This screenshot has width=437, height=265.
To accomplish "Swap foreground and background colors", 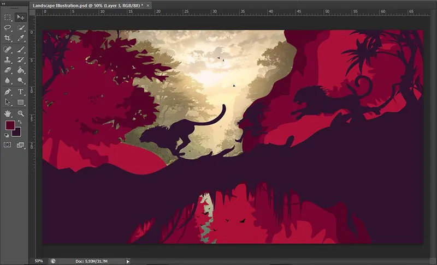I will [x=20, y=122].
